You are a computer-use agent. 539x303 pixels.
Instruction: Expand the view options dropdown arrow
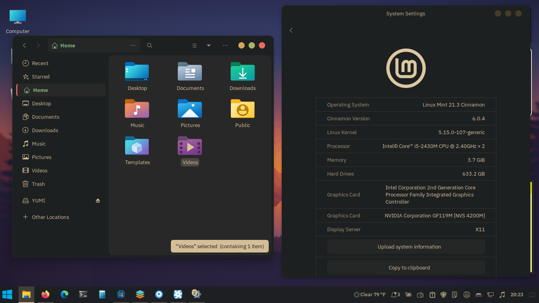pos(208,45)
